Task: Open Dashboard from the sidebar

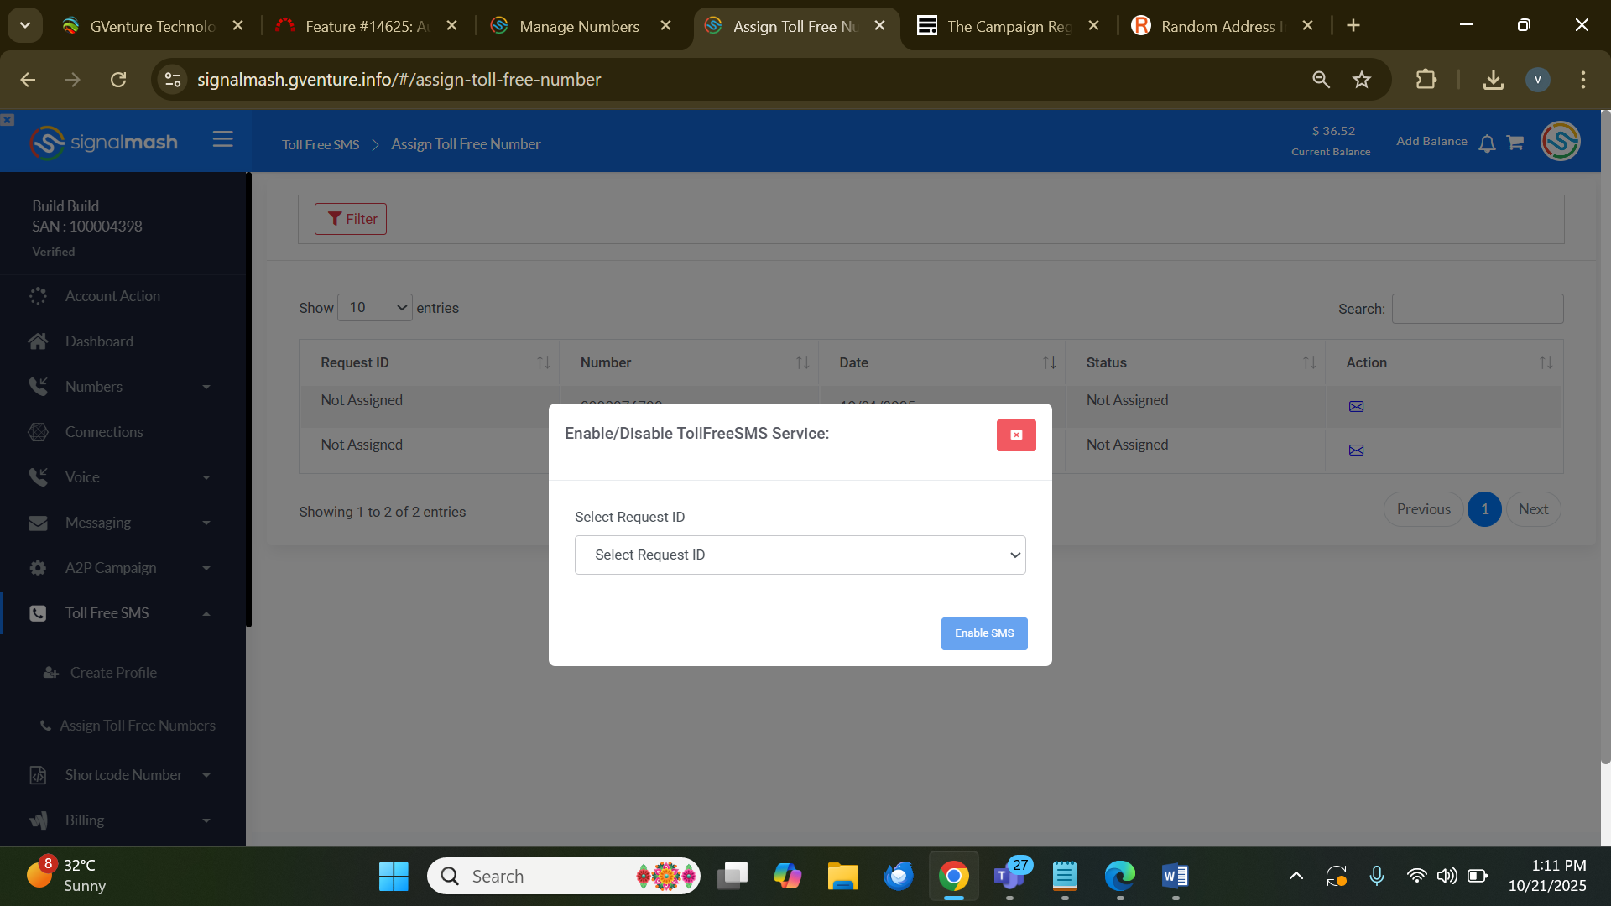Action: pyautogui.click(x=99, y=341)
